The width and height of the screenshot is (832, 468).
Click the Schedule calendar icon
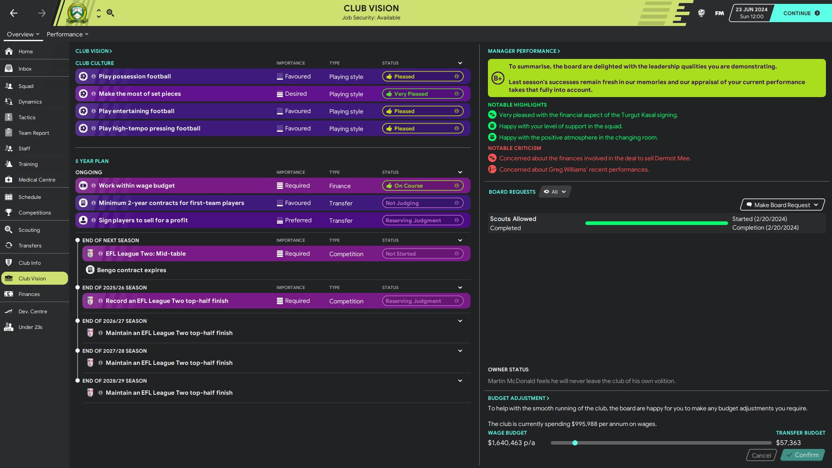pyautogui.click(x=9, y=197)
